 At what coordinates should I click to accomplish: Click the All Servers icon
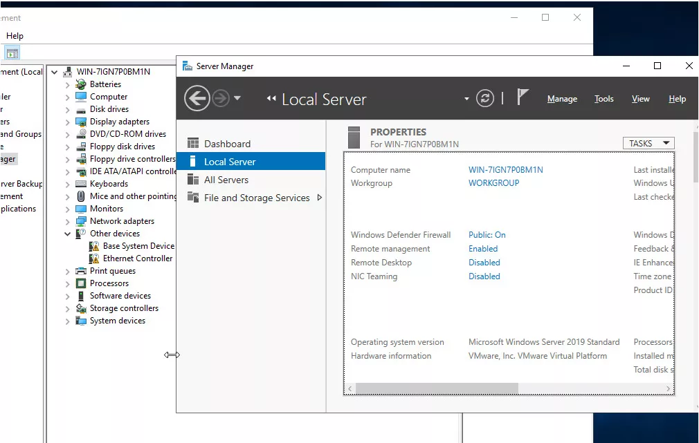[x=193, y=179]
